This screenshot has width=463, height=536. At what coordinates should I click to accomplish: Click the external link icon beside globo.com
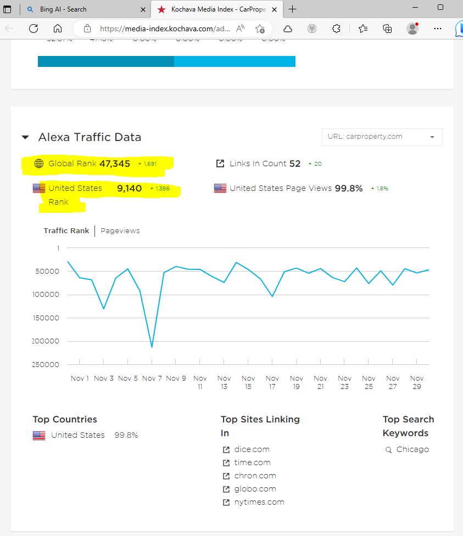(226, 489)
